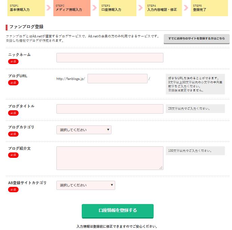Click the 必須 badge under ブログカテゴリ
The height and width of the screenshot is (230, 232).
click(13, 134)
